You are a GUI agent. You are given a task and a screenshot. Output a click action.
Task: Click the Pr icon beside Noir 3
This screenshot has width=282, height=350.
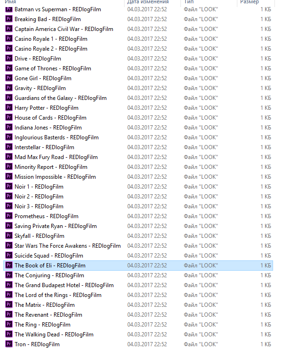(9, 206)
